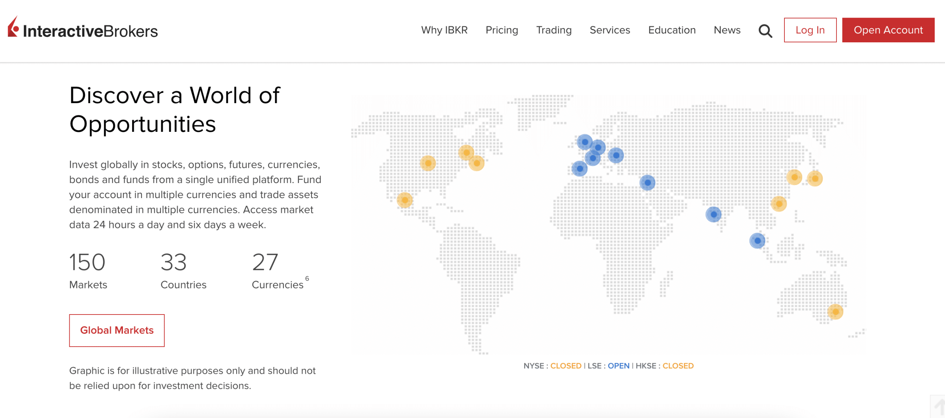Click the Spain blue market marker
The width and height of the screenshot is (945, 418).
click(x=580, y=169)
